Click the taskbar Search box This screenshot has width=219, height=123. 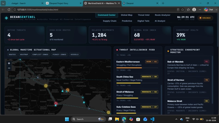pyautogui.click(x=88, y=119)
